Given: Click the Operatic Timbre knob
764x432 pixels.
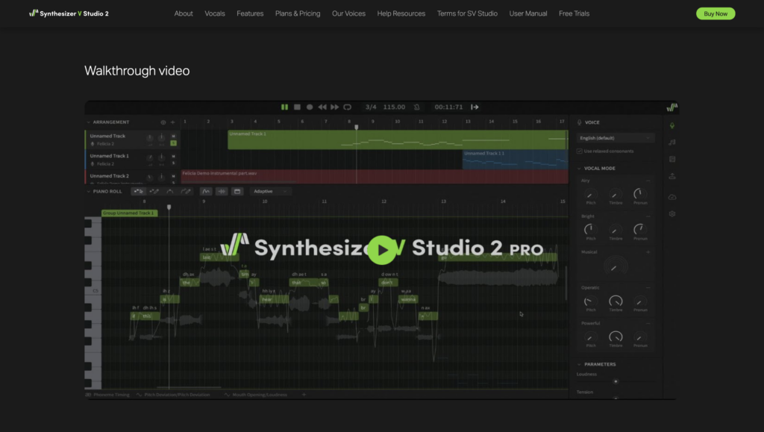Looking at the screenshot, I should [x=616, y=301].
